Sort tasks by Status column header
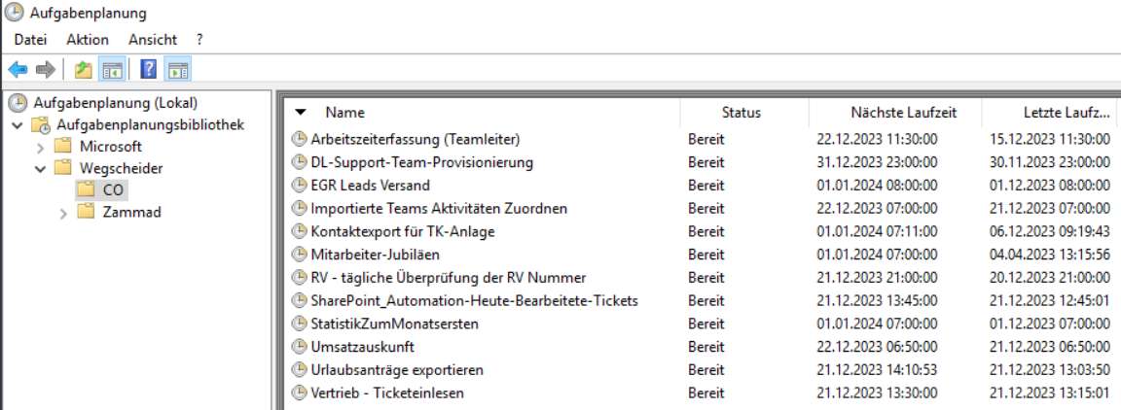Image resolution: width=1121 pixels, height=410 pixels. click(741, 113)
